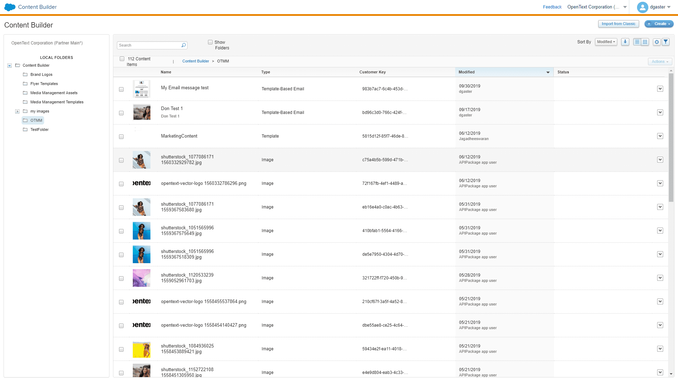Enable the Show Folders checkbox

click(x=210, y=42)
